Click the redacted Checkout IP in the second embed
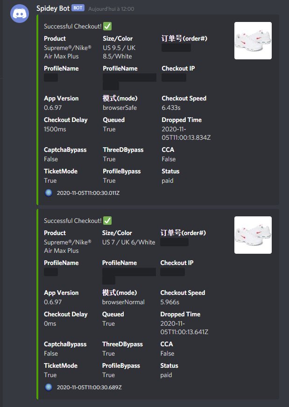Viewport: 289px width, 407px height. click(x=173, y=272)
